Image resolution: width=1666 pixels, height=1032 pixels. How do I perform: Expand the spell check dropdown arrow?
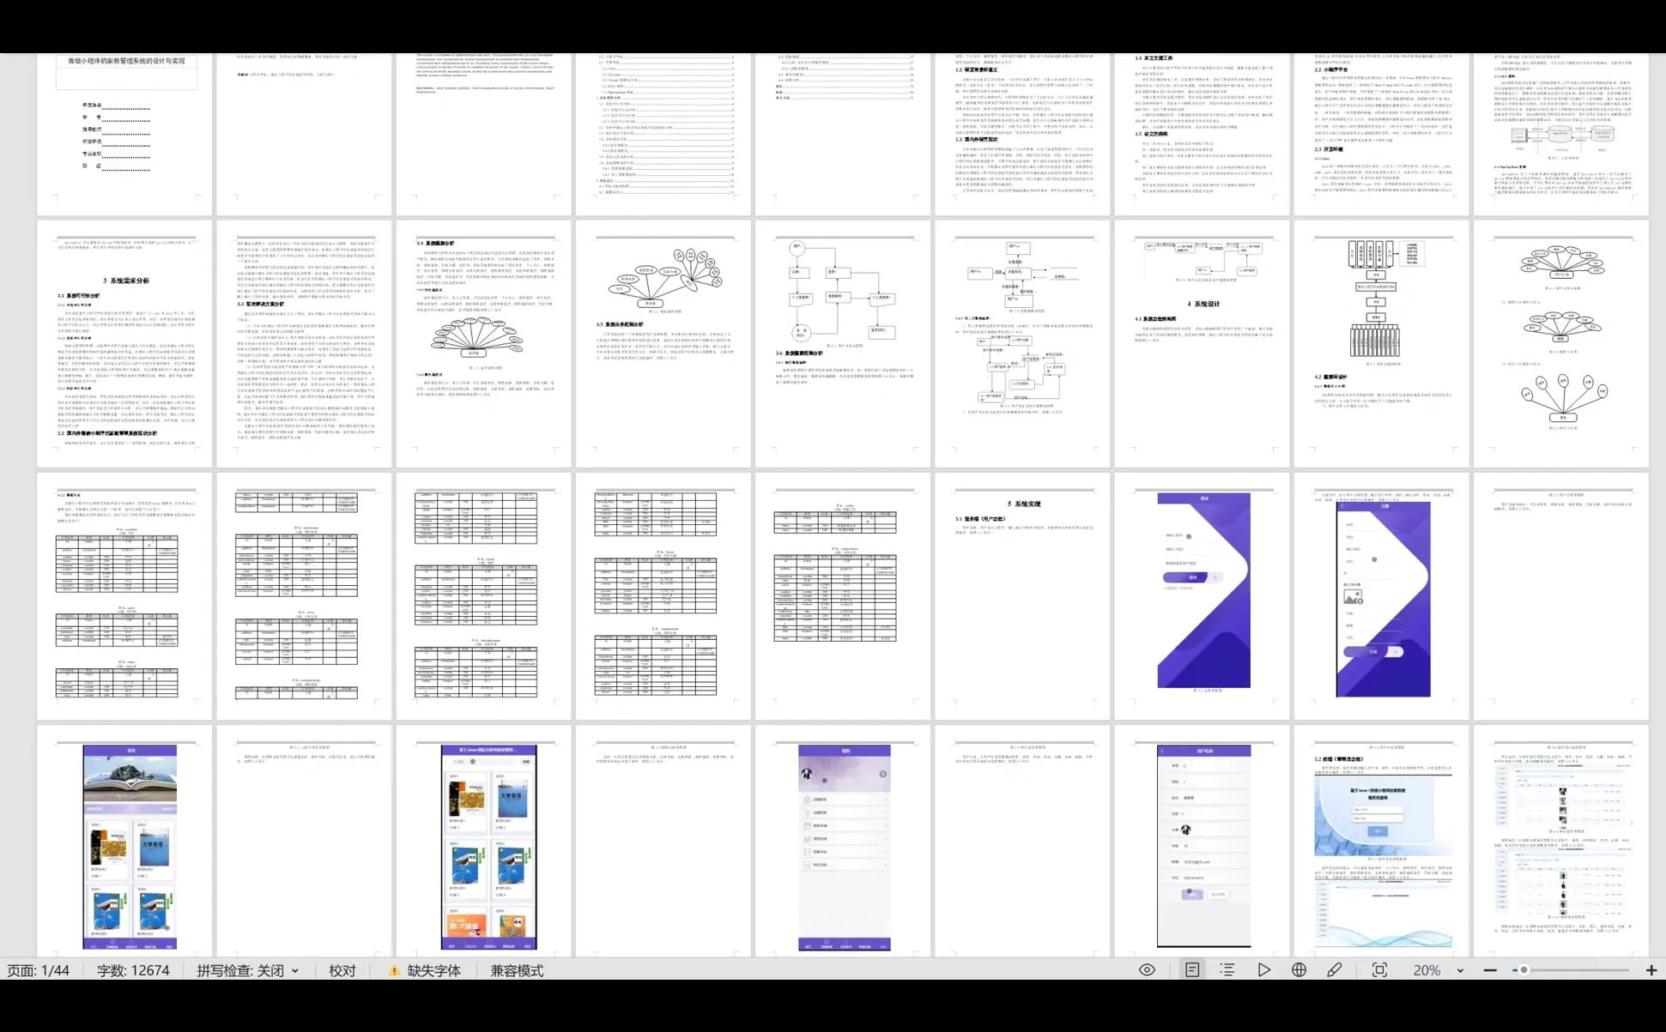tap(295, 971)
